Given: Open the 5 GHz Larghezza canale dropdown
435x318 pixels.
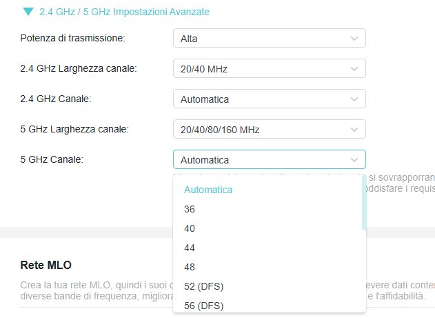Looking at the screenshot, I should pos(269,130).
